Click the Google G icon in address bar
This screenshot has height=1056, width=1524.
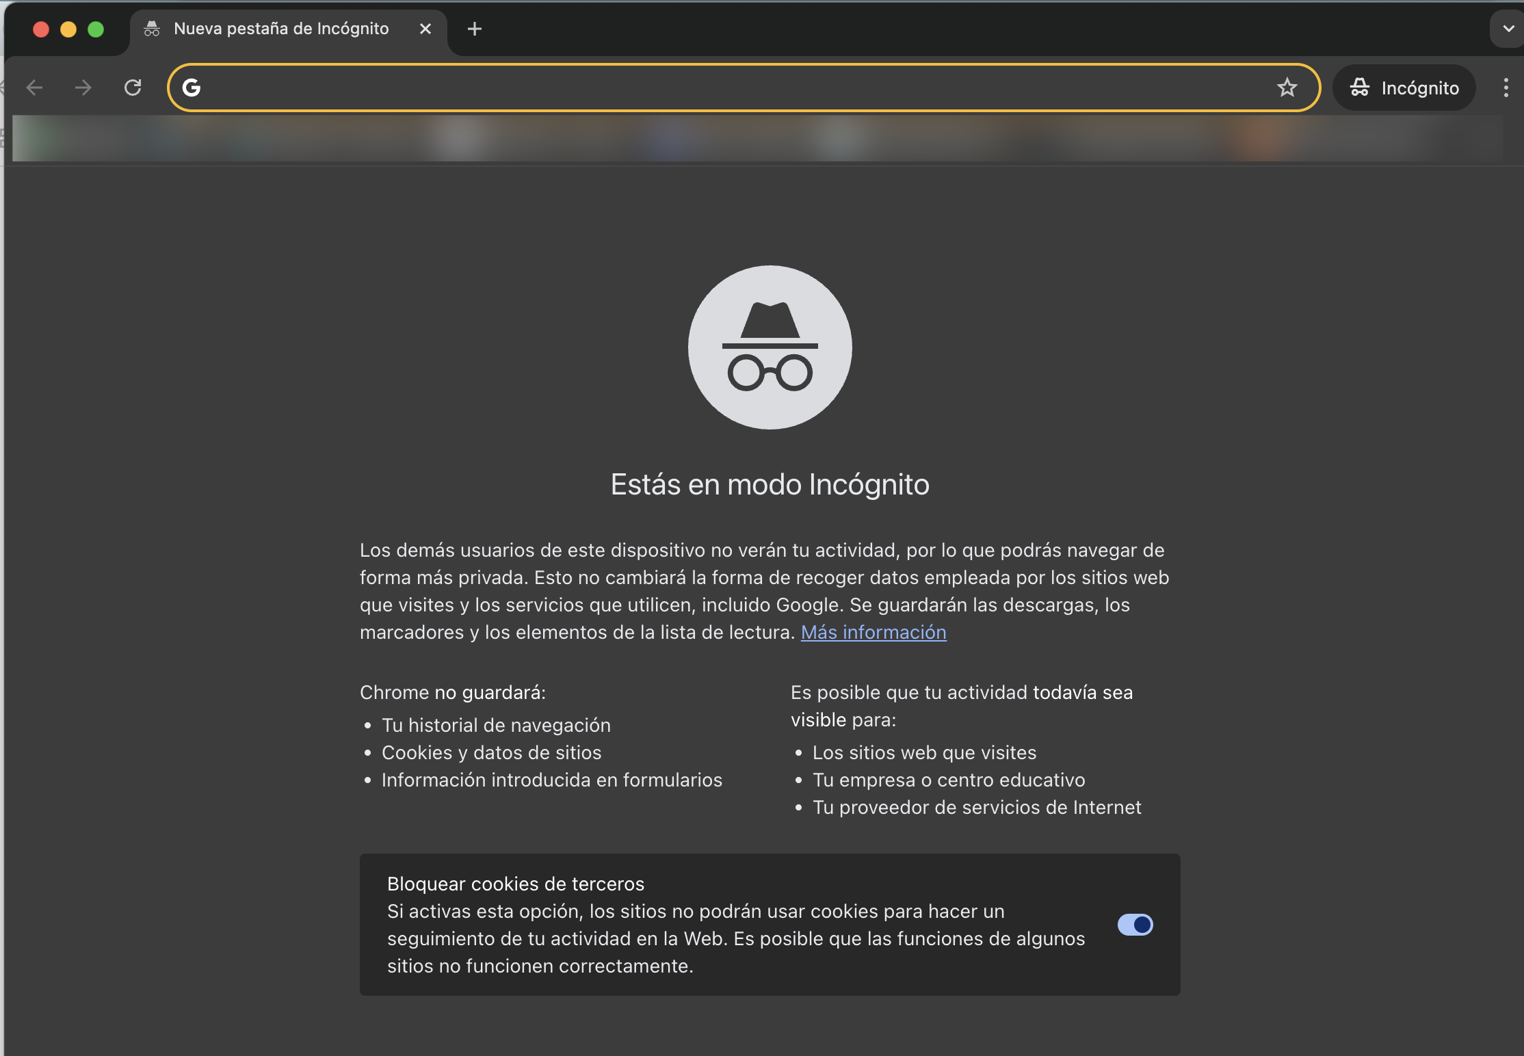pyautogui.click(x=192, y=88)
